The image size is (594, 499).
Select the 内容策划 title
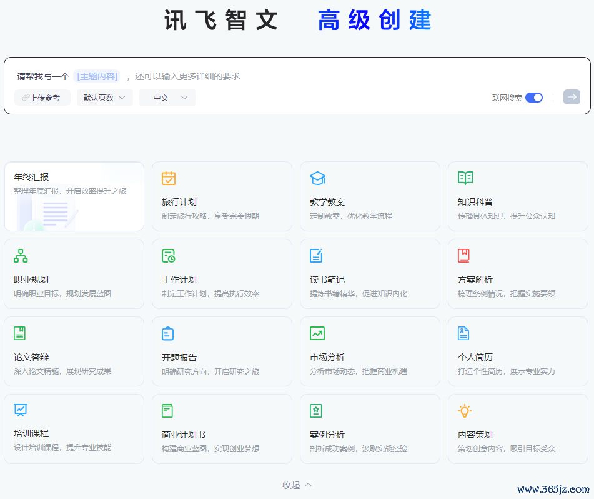tap(475, 435)
